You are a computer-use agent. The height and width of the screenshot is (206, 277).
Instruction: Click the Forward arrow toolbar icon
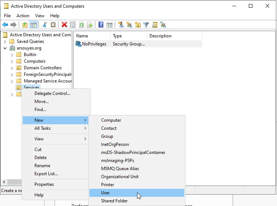coord(14,25)
